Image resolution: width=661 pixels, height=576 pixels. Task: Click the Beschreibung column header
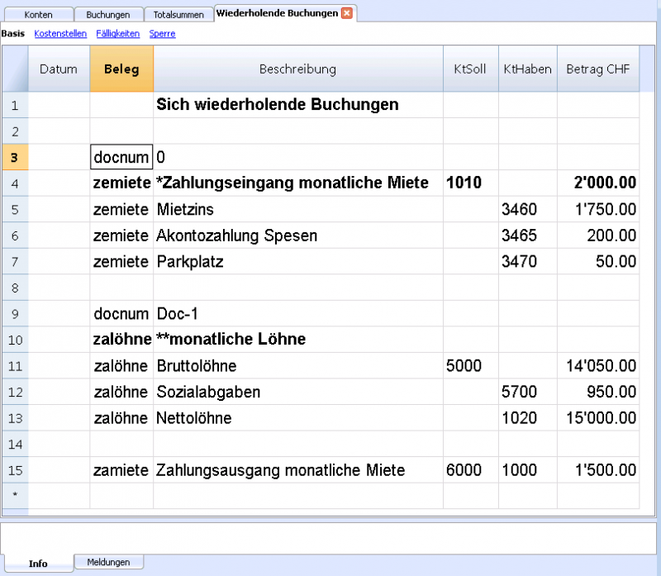coord(297,69)
